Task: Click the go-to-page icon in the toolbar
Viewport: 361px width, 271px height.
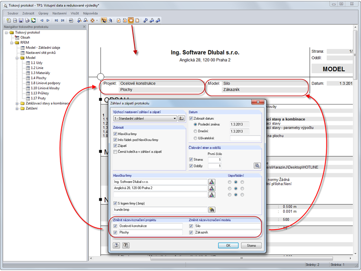Action: click(71, 20)
